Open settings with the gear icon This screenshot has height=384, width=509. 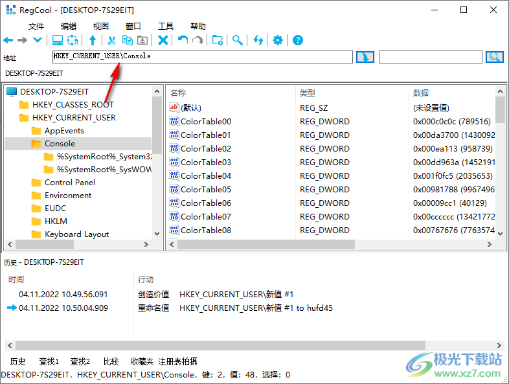tap(278, 40)
